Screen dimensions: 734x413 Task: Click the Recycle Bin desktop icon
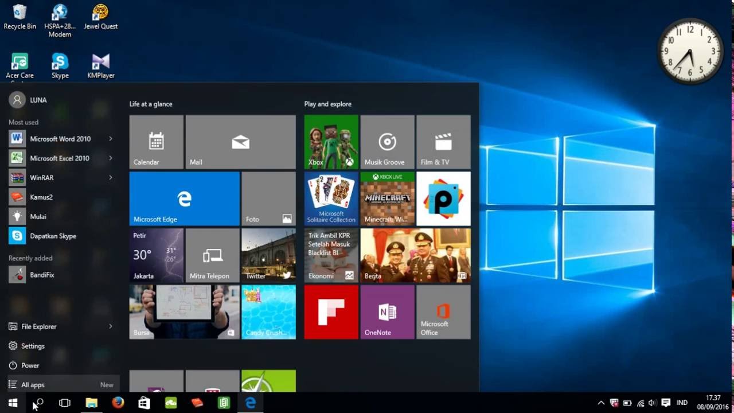point(19,17)
